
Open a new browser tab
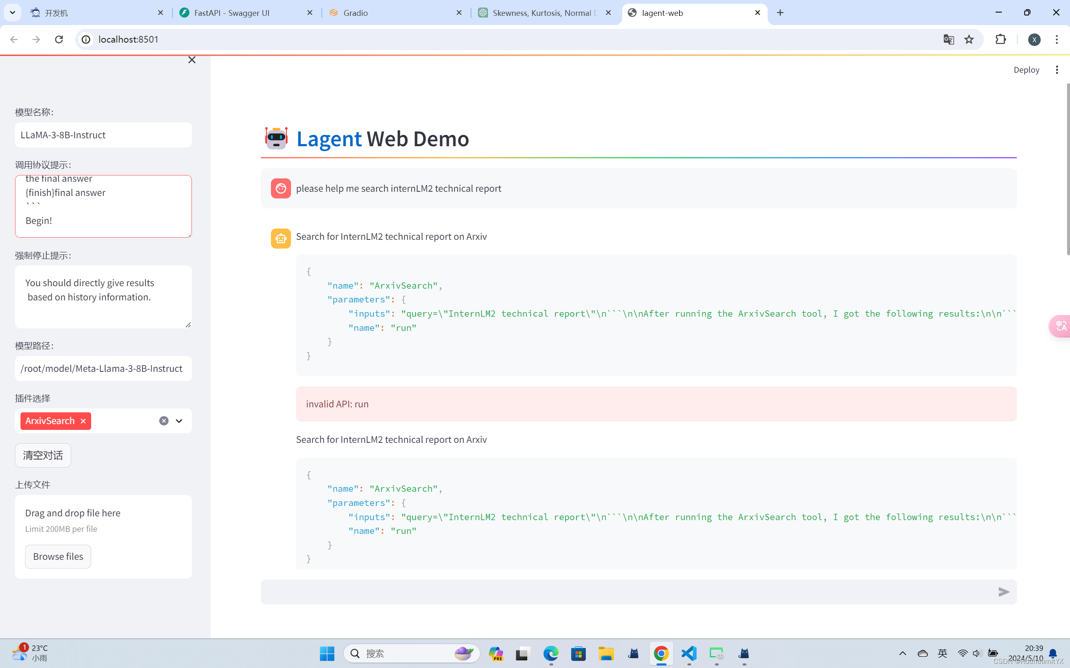[780, 13]
